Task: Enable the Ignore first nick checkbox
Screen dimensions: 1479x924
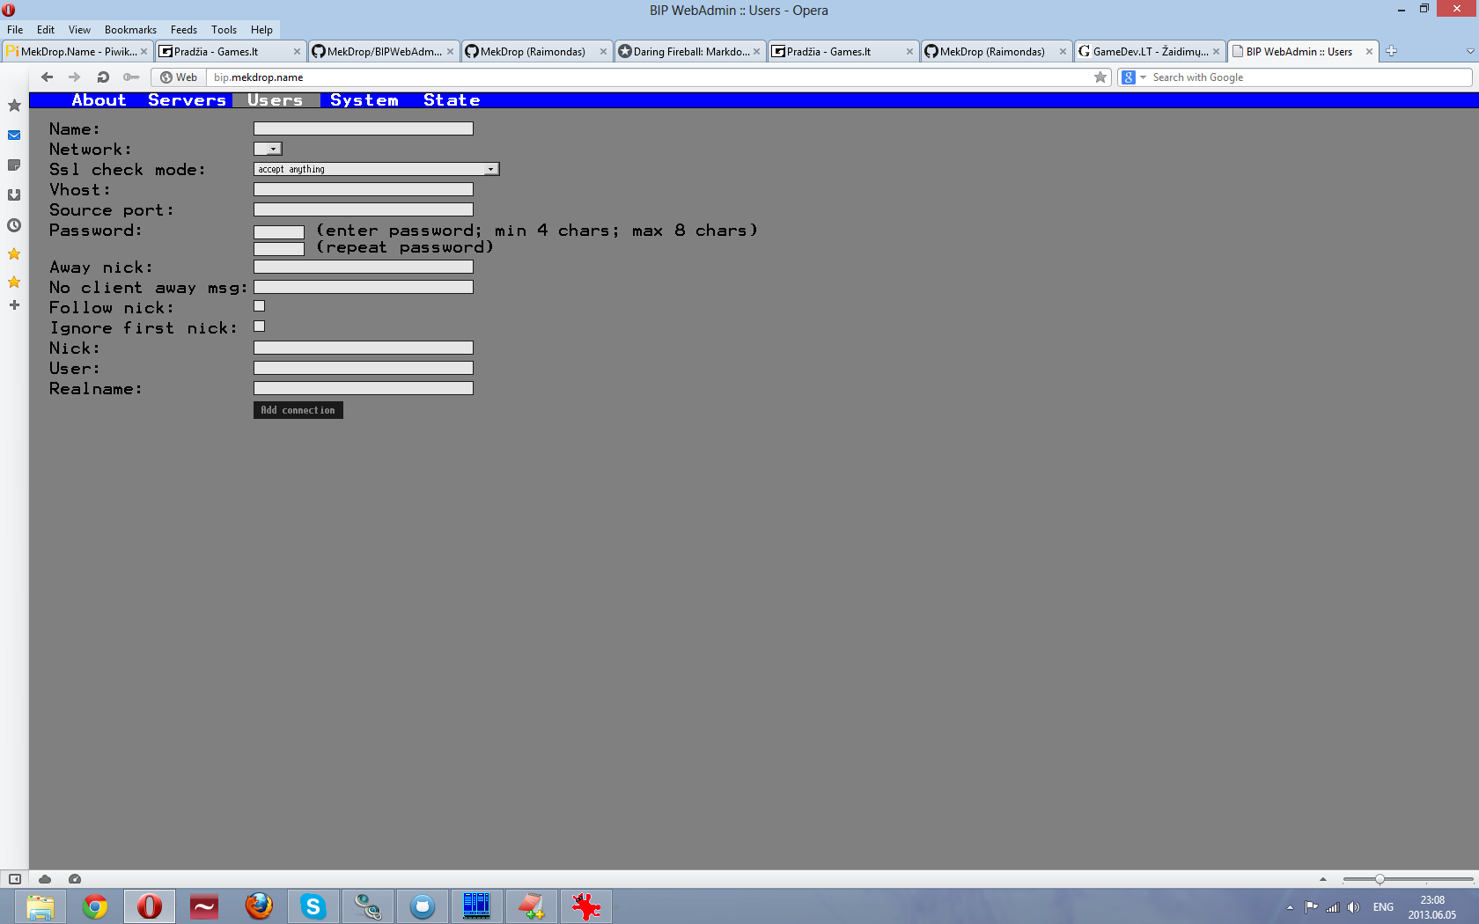Action: (x=260, y=326)
